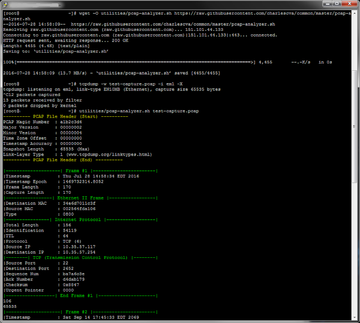Click 'utilities/pcap-analyzer.sh test-capture.pcap' command

[139, 111]
